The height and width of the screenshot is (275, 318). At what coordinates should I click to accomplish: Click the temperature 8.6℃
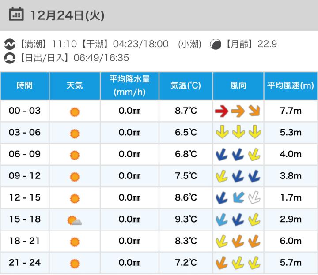coord(186,197)
